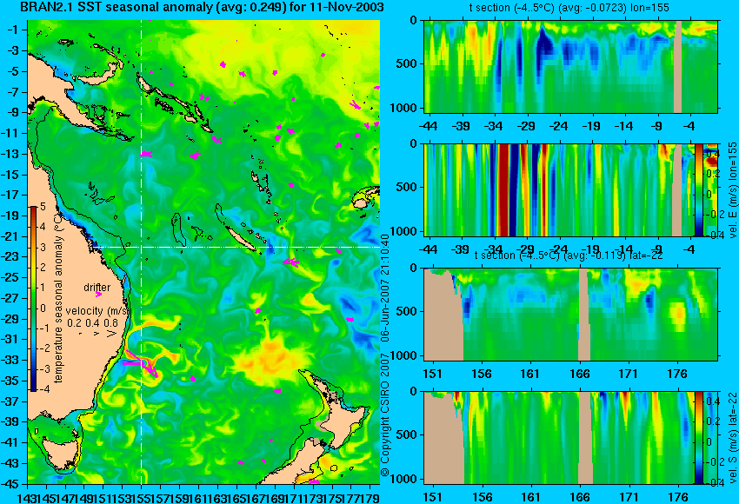Click the '1000' depth label of top lon=155 section
This screenshot has width=739, height=504.
(x=404, y=108)
